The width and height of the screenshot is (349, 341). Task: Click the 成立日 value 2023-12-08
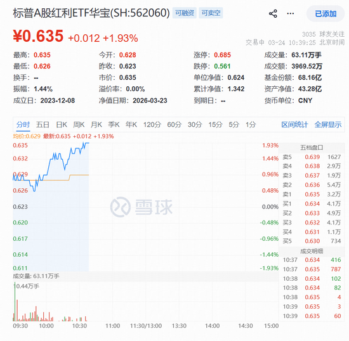[57, 101]
